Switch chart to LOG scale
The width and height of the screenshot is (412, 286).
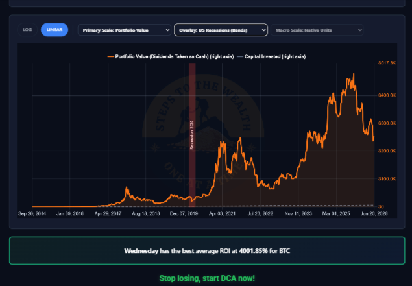27,30
